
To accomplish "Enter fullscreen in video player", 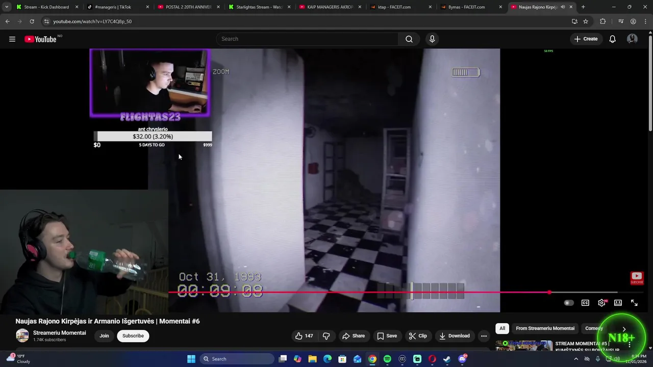I will tap(634, 303).
